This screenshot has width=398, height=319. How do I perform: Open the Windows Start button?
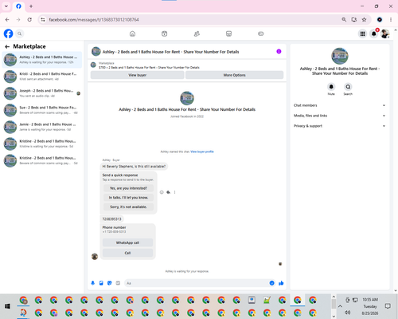click(7, 306)
